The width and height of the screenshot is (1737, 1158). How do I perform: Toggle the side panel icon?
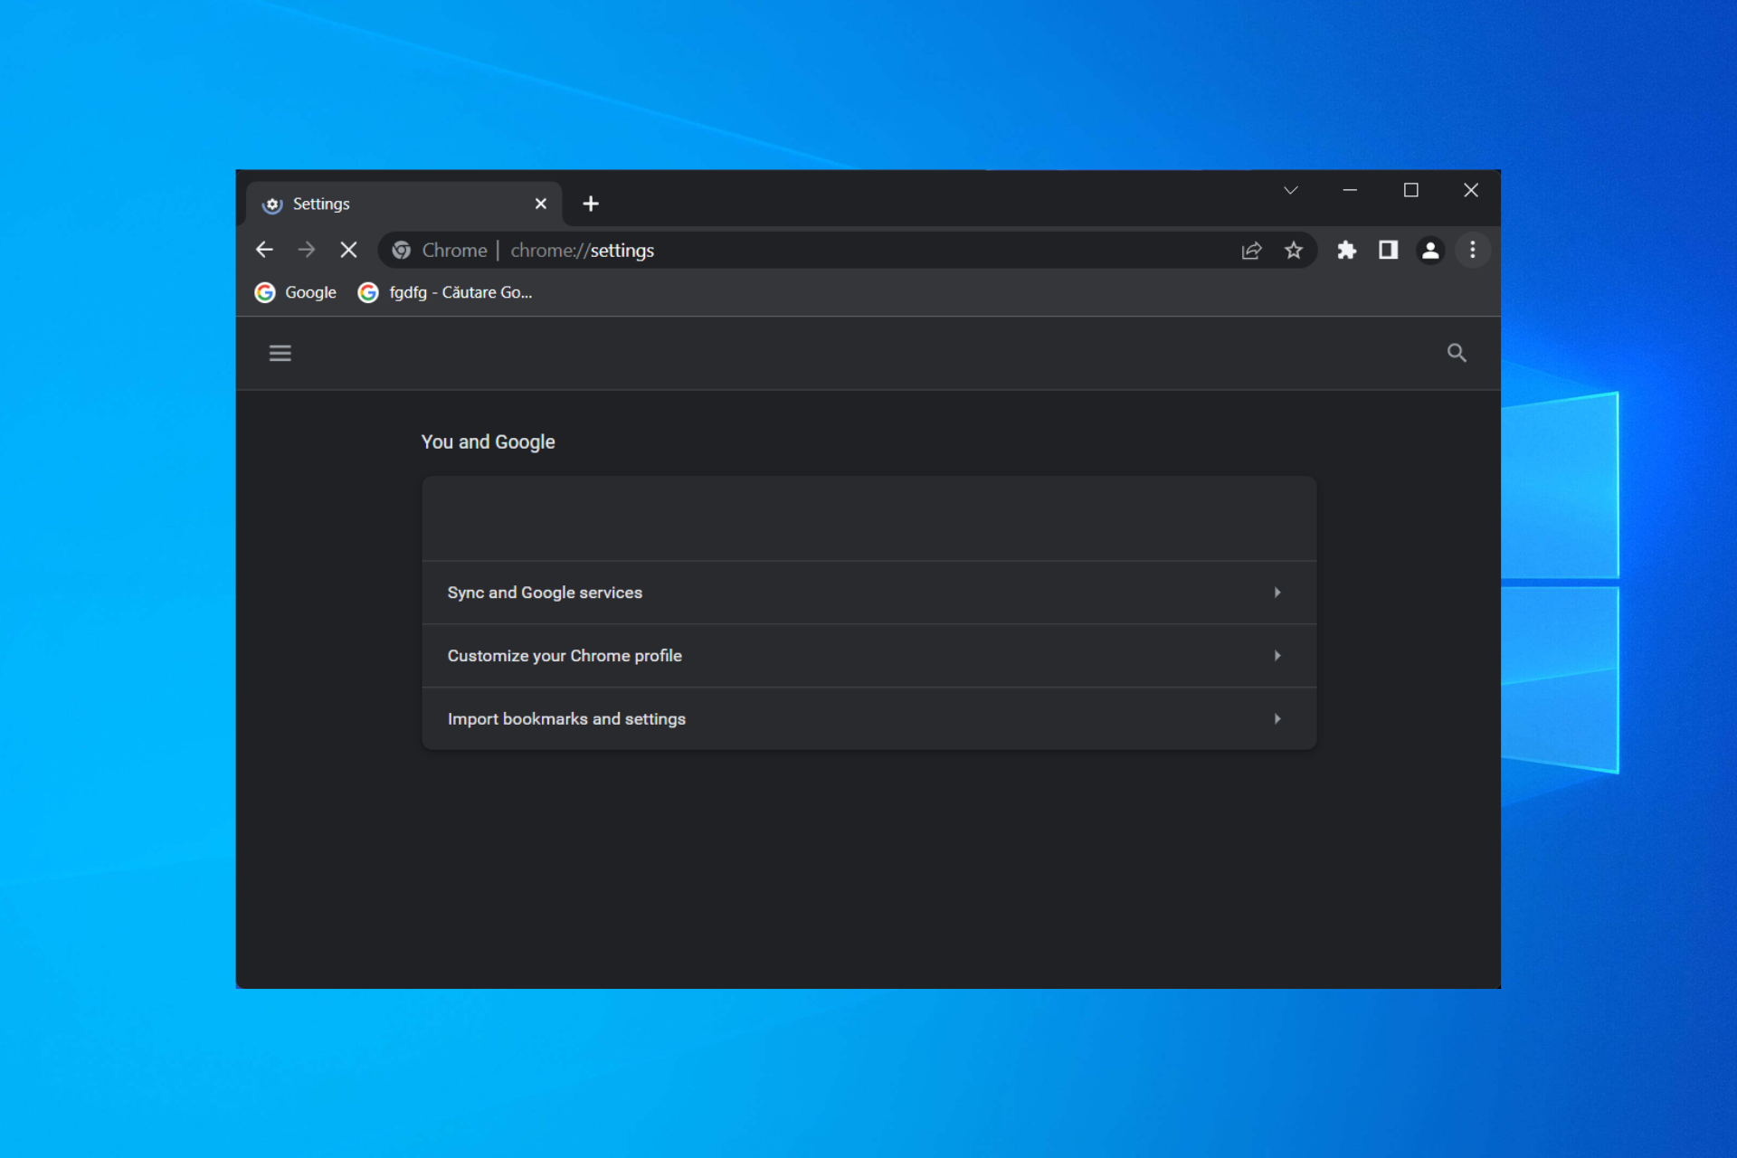[1388, 251]
